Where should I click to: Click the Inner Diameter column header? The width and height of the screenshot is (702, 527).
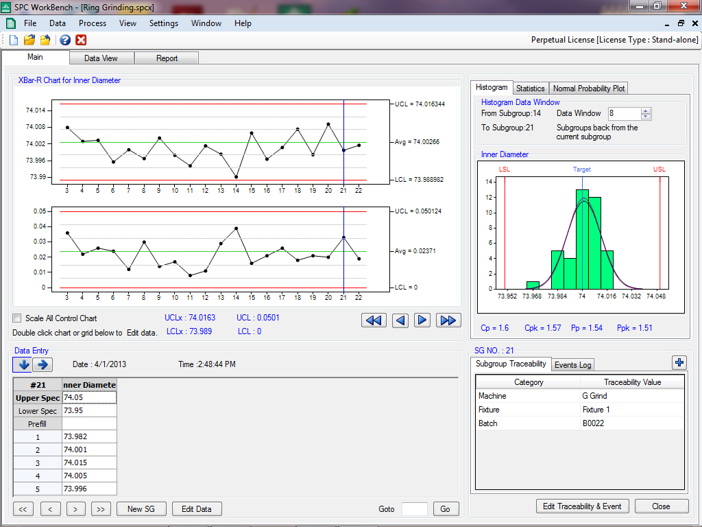pos(89,384)
